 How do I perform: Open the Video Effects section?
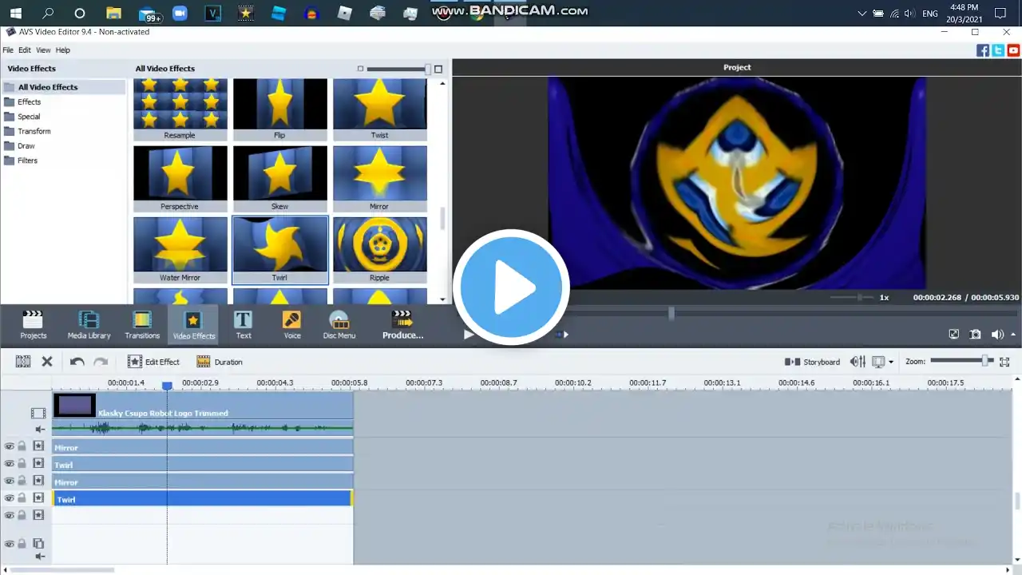pos(193,325)
